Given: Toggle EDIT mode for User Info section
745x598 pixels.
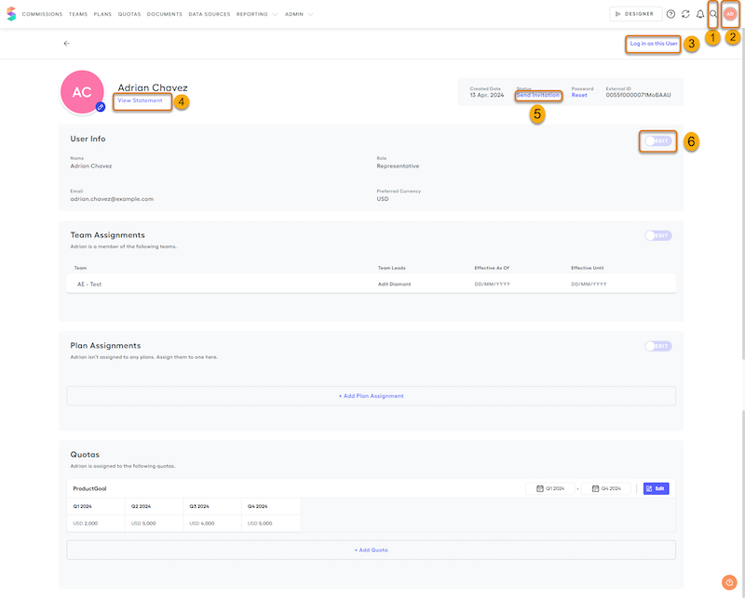Looking at the screenshot, I should coord(657,140).
